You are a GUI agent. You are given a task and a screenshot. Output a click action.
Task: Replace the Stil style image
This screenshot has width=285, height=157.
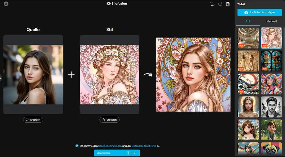(x=110, y=120)
